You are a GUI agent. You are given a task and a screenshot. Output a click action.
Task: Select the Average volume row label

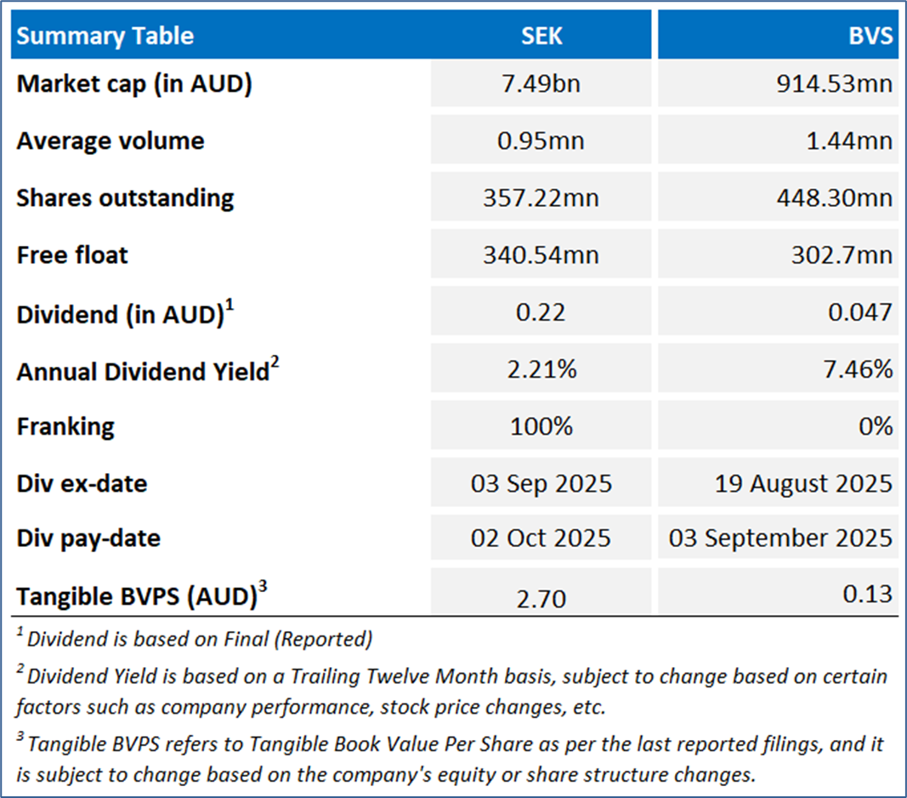coord(111,140)
